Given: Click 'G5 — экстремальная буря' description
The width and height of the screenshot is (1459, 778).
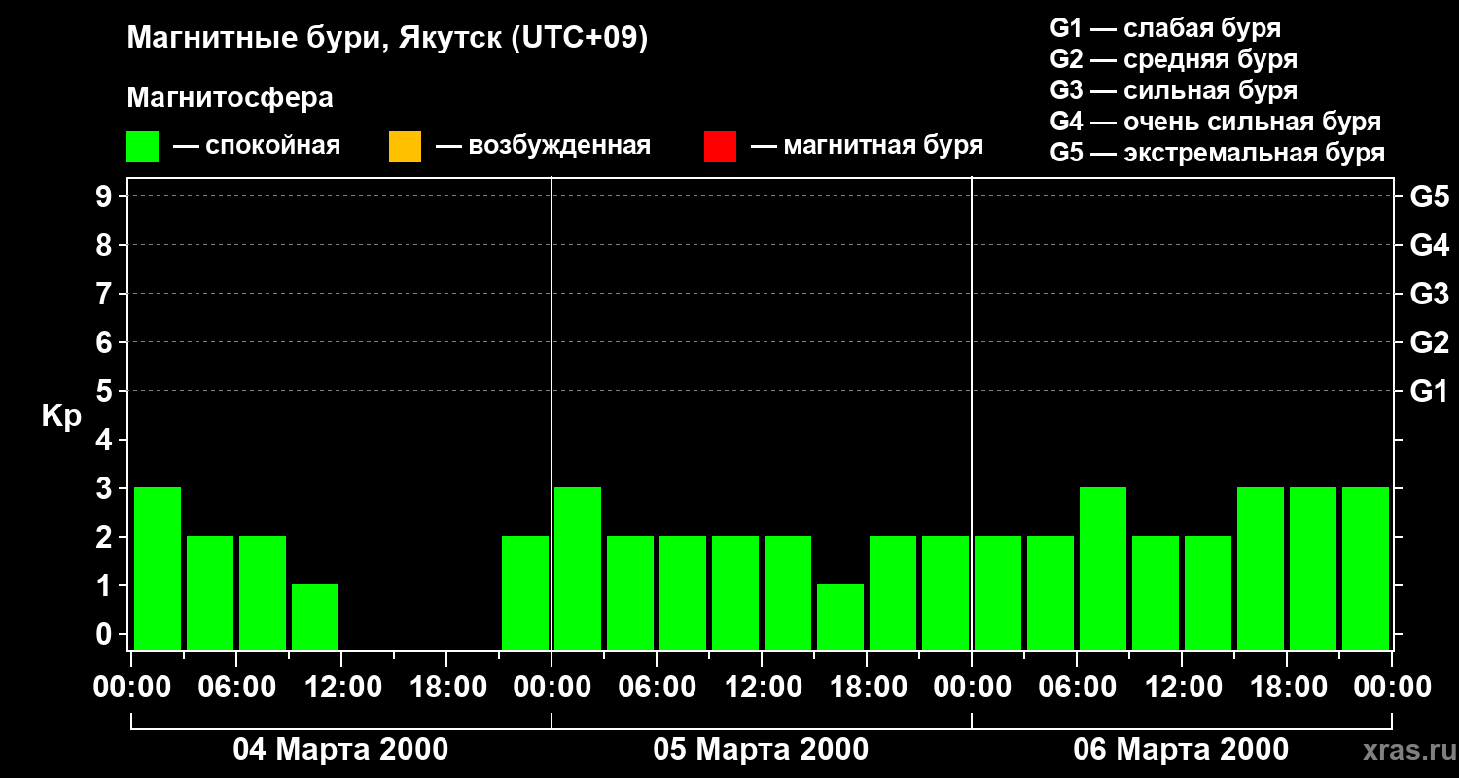Looking at the screenshot, I should tap(1218, 153).
